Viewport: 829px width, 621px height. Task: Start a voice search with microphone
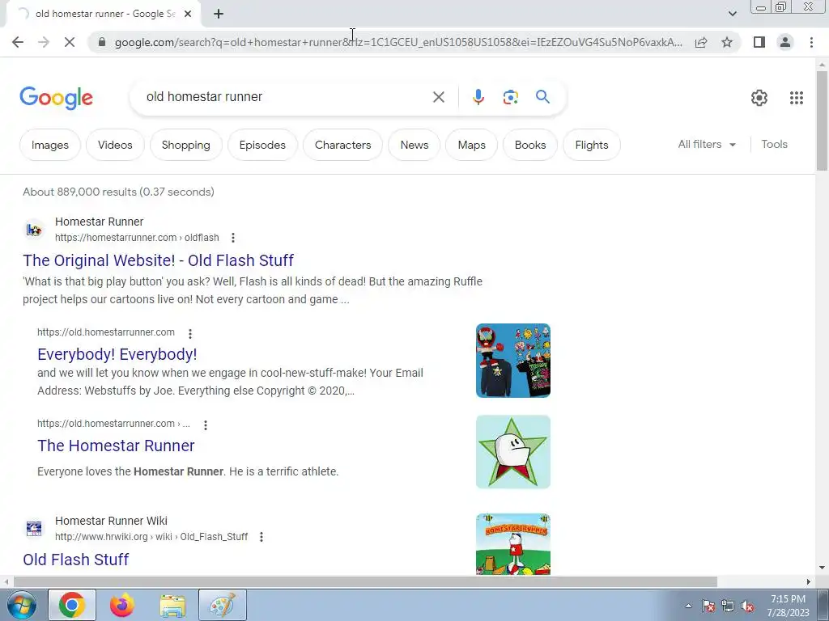tap(478, 97)
